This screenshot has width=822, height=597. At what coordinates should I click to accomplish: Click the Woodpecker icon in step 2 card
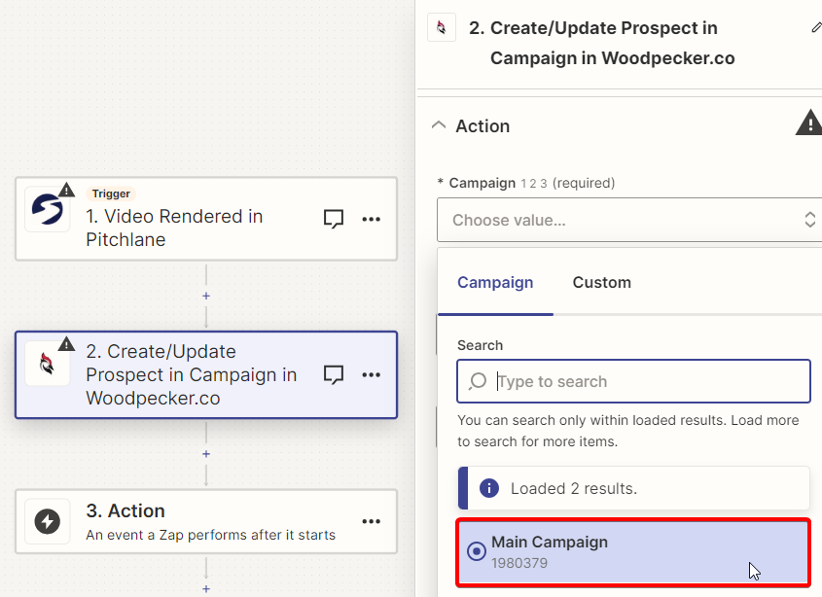(48, 364)
